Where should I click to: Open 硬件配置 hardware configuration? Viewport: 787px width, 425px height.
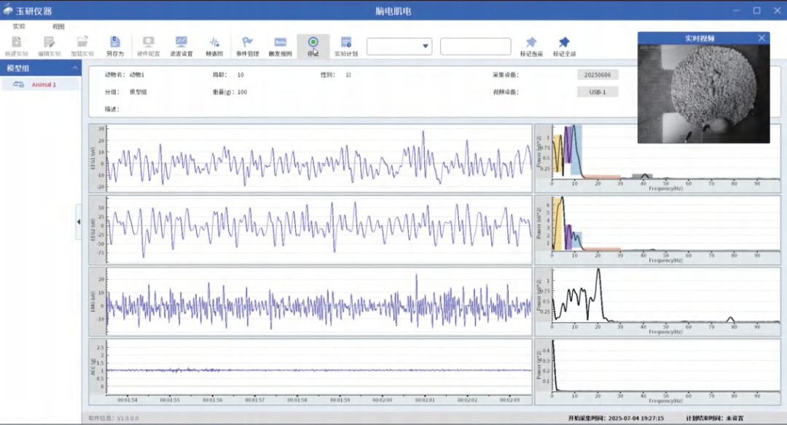coord(148,46)
